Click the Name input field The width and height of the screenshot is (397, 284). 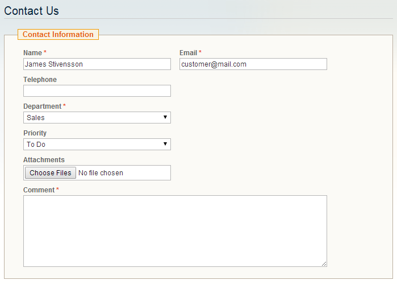click(97, 64)
